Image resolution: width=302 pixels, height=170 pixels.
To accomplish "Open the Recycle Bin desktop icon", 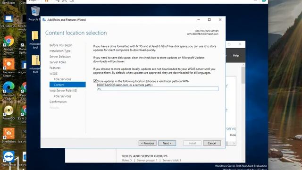I will 35,13.
